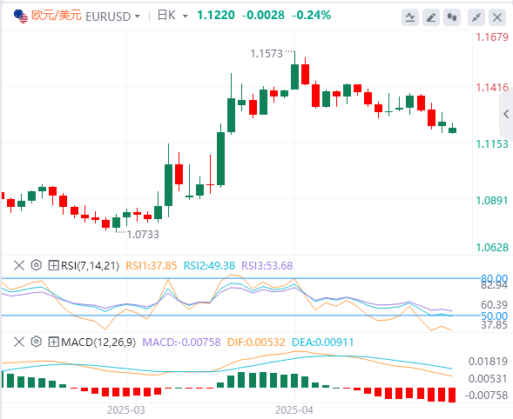Viewport: 513px width, 419px height.
Task: Click the EUR/USD flag icon
Action: coord(21,17)
